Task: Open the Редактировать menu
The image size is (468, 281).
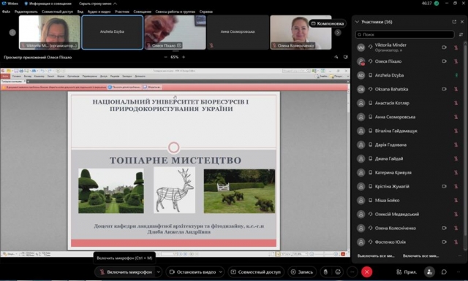Action: [x=26, y=12]
